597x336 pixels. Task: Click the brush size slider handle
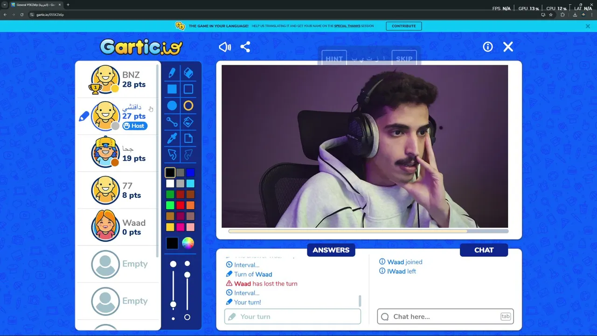(173, 304)
